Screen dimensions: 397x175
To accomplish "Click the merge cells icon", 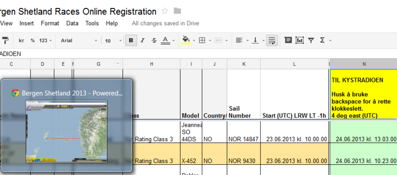I will point(218,40).
